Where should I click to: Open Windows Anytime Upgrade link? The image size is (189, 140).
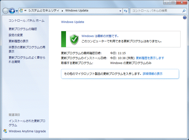pos(27,131)
